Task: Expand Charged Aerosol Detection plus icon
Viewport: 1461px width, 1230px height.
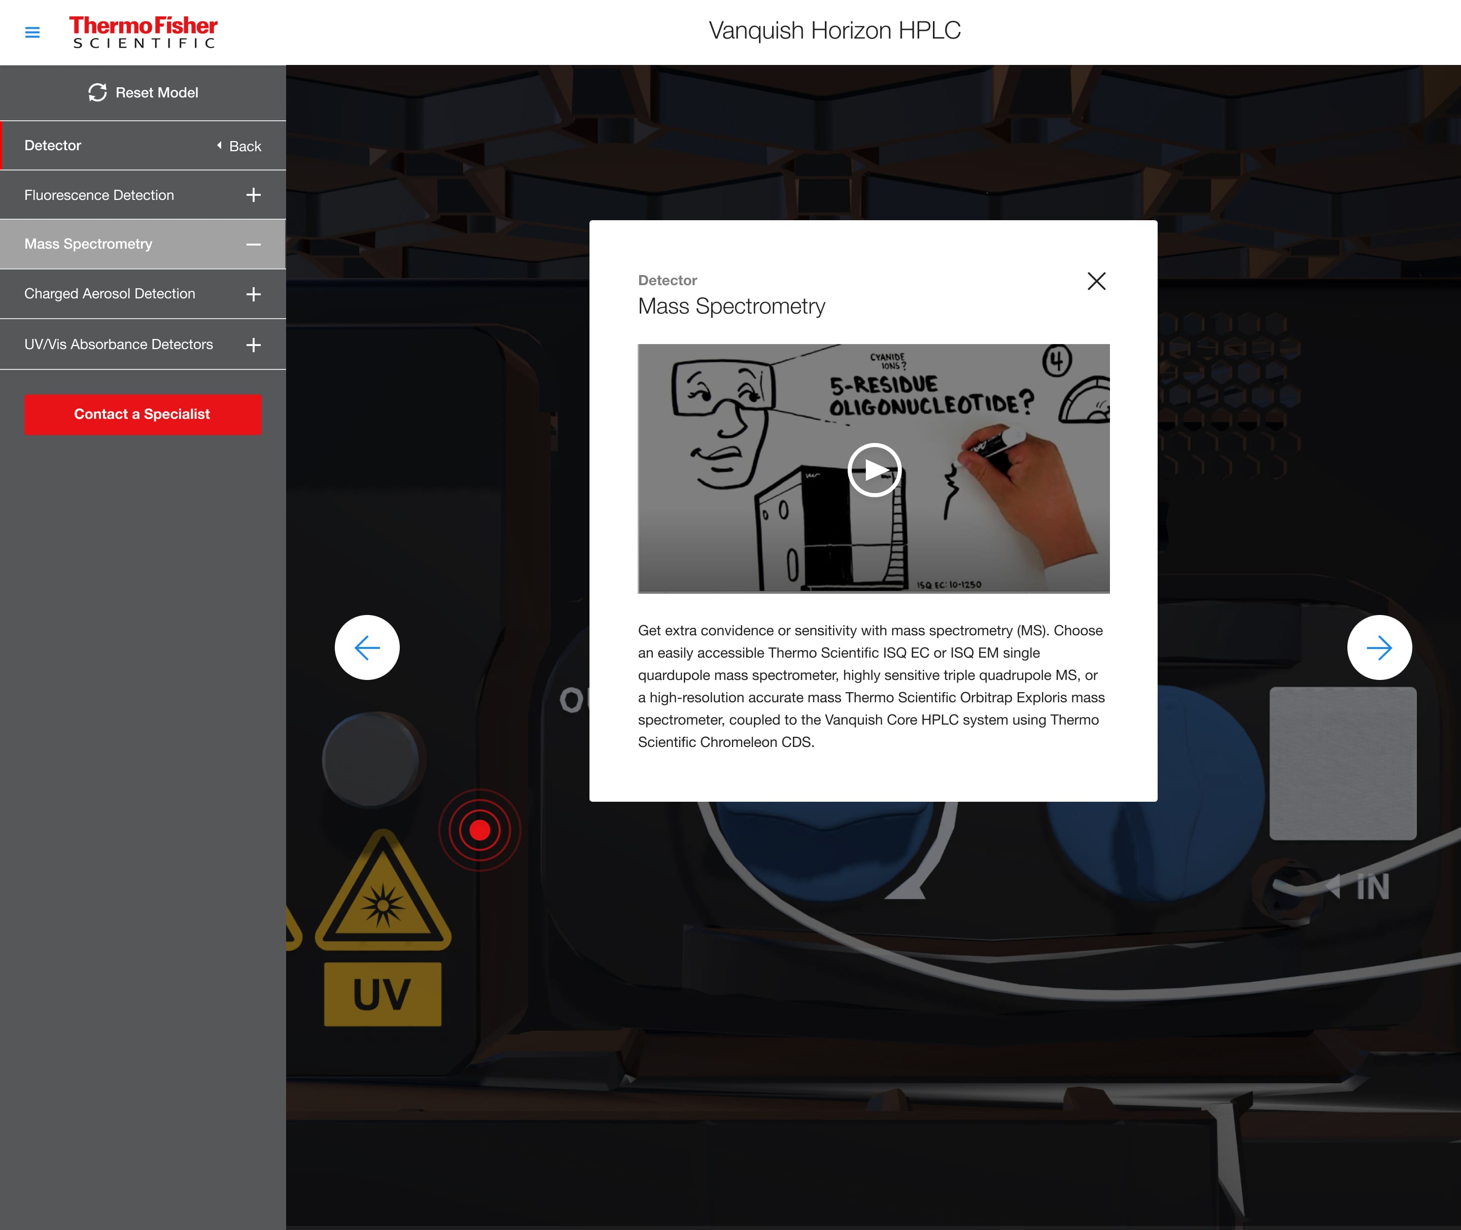Action: (254, 294)
